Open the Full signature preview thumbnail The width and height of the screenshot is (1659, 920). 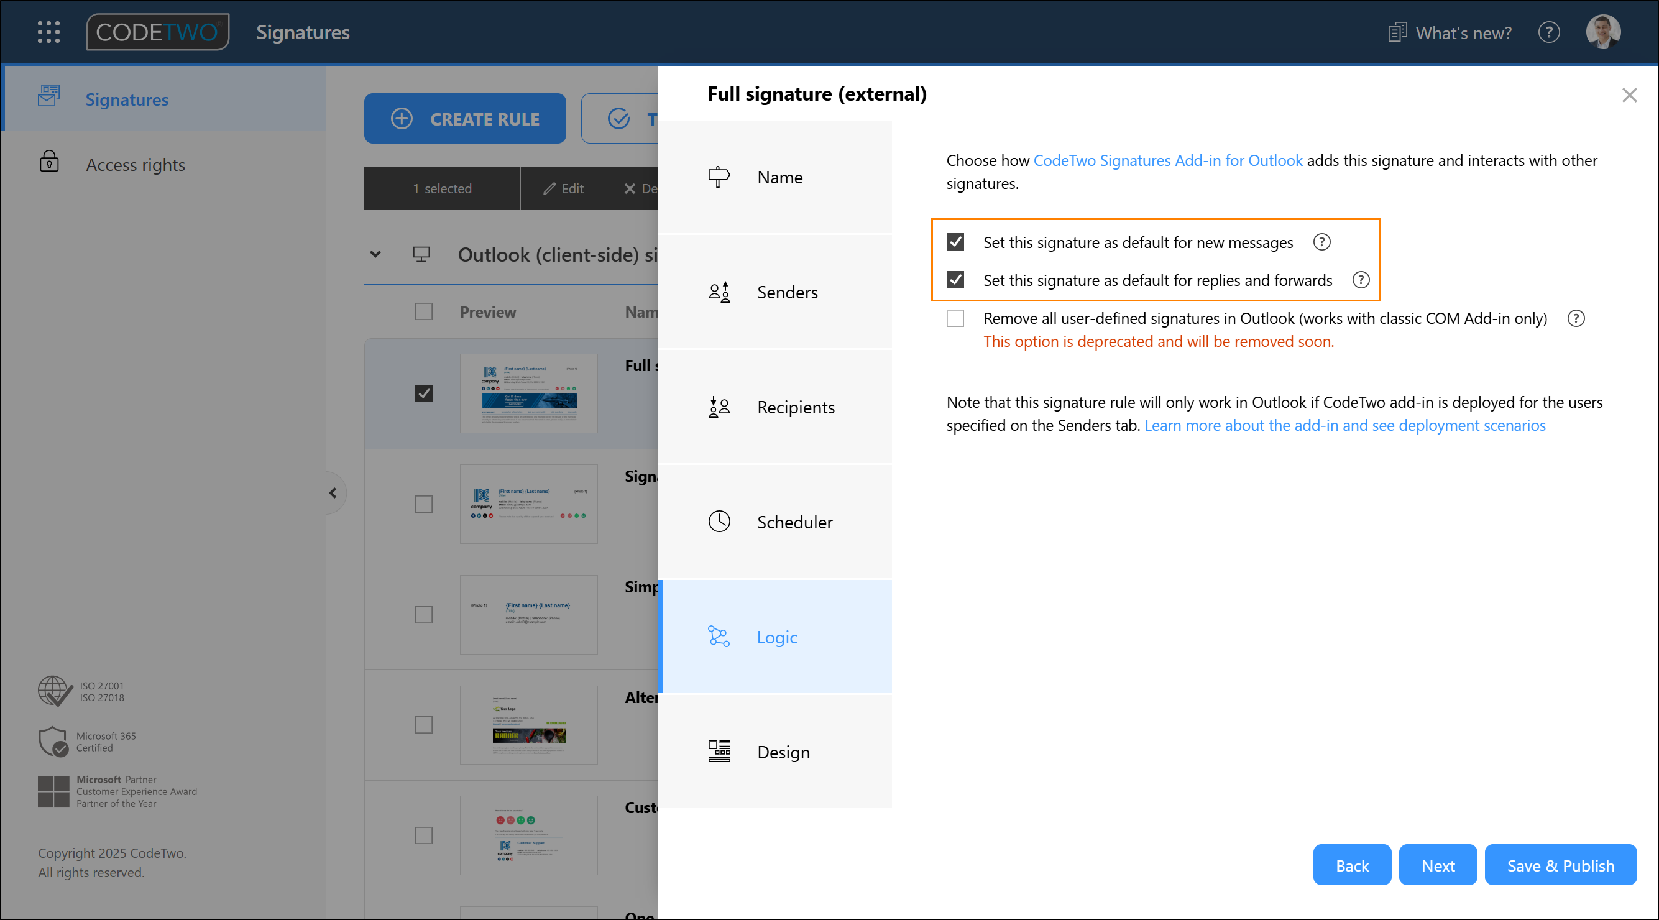point(529,393)
